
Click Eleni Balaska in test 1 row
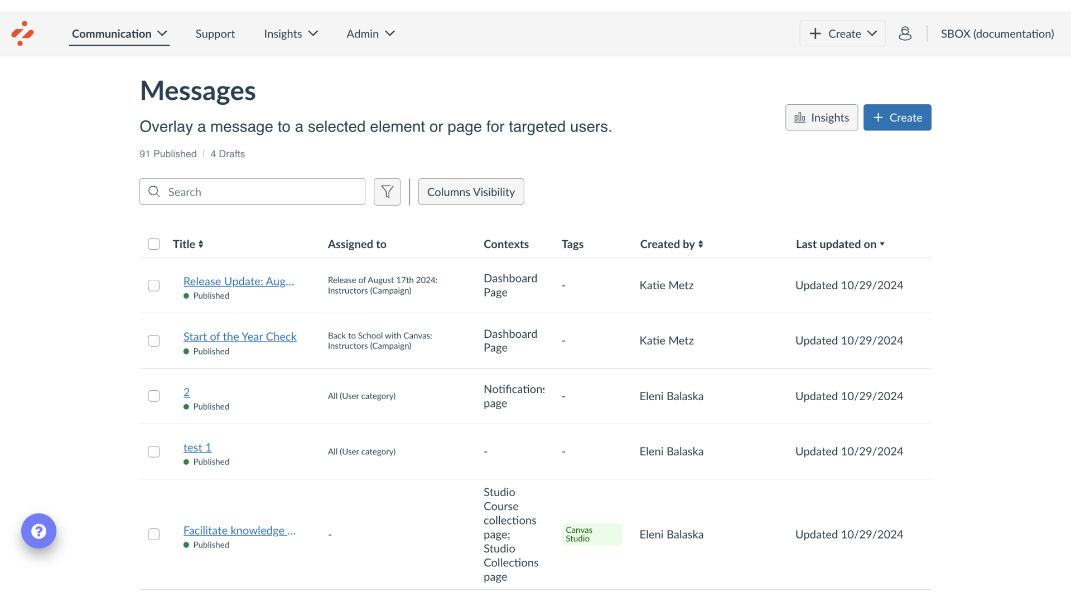pos(672,452)
